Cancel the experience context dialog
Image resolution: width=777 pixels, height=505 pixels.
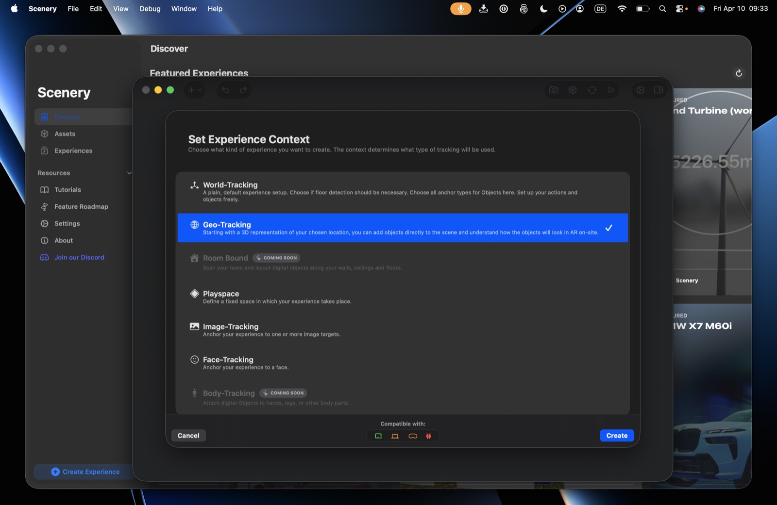coord(188,436)
